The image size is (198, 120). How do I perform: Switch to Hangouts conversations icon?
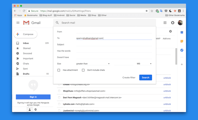point(35,110)
